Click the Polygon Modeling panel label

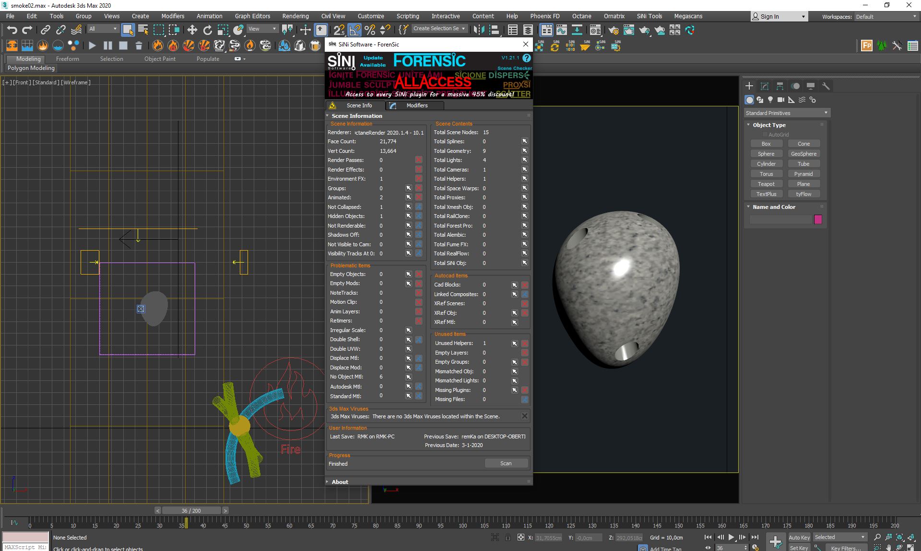coord(31,68)
